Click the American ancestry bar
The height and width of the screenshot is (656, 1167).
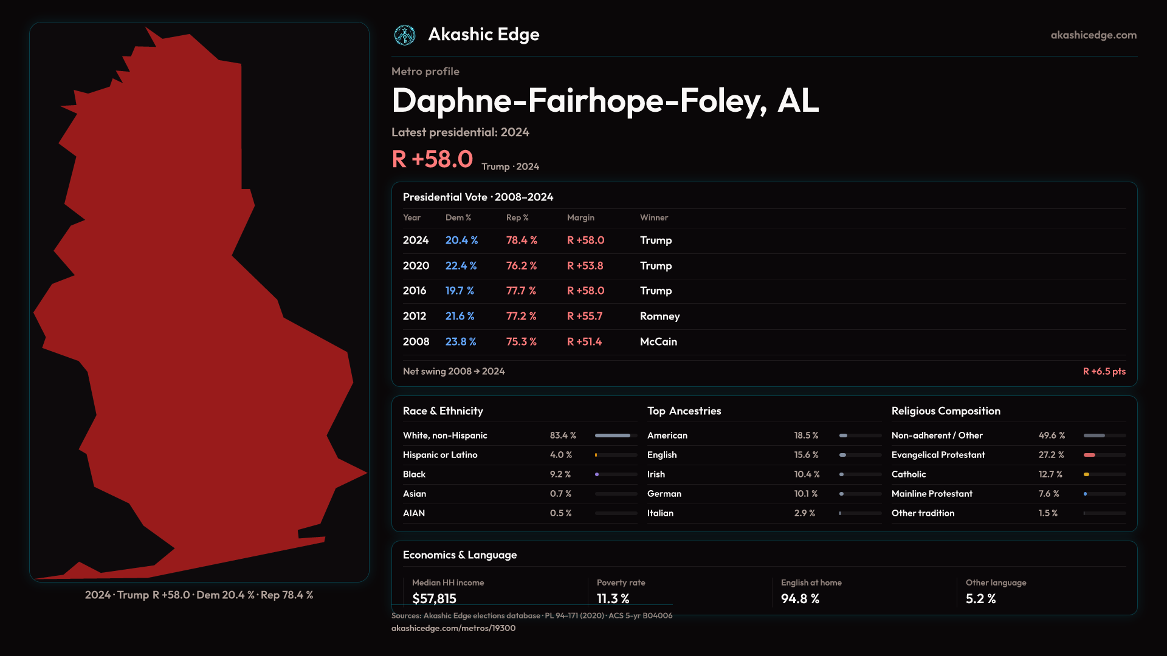859,436
